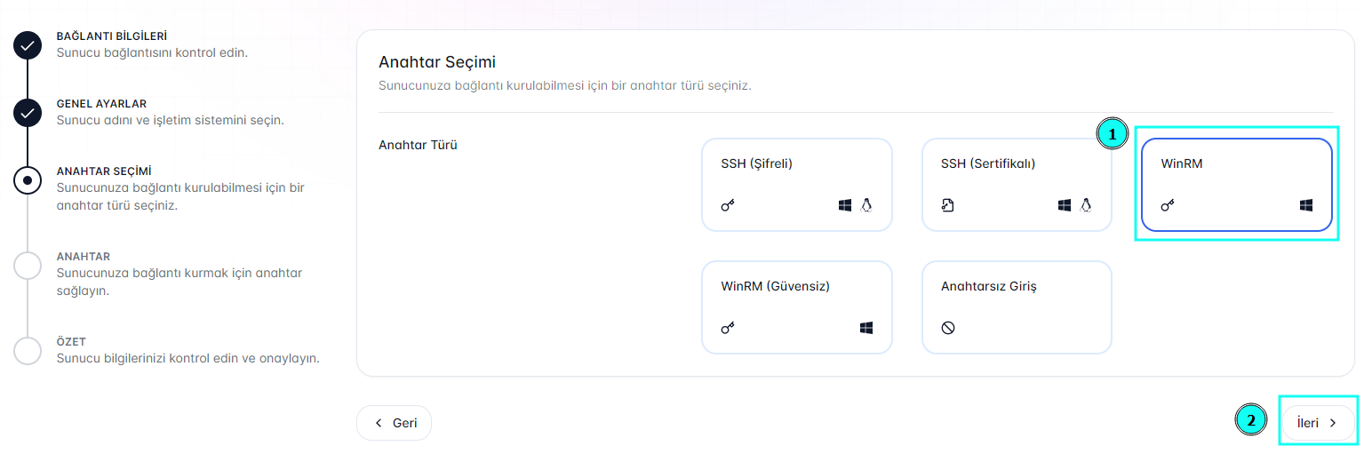Image resolution: width=1364 pixels, height=454 pixels.
Task: Choose Anahtarsız Giriş option
Action: point(1017,307)
